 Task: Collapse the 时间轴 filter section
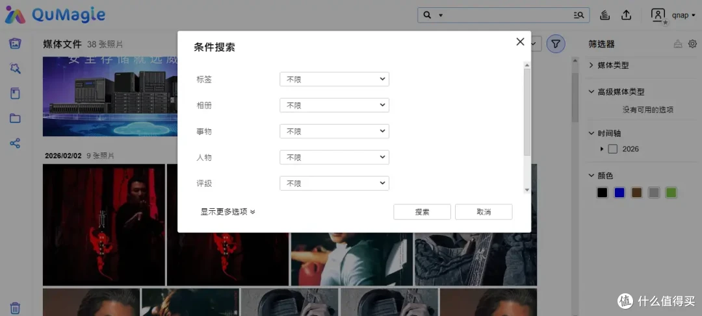(605, 133)
